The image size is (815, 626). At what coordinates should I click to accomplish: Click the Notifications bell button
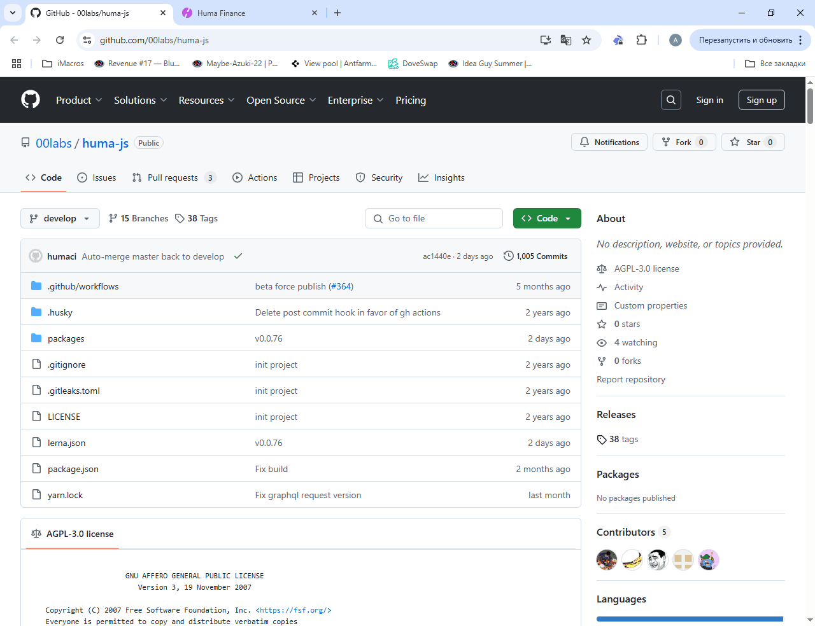tap(609, 142)
